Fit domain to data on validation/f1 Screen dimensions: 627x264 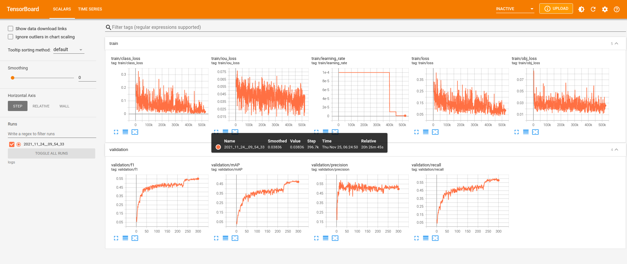point(135,238)
